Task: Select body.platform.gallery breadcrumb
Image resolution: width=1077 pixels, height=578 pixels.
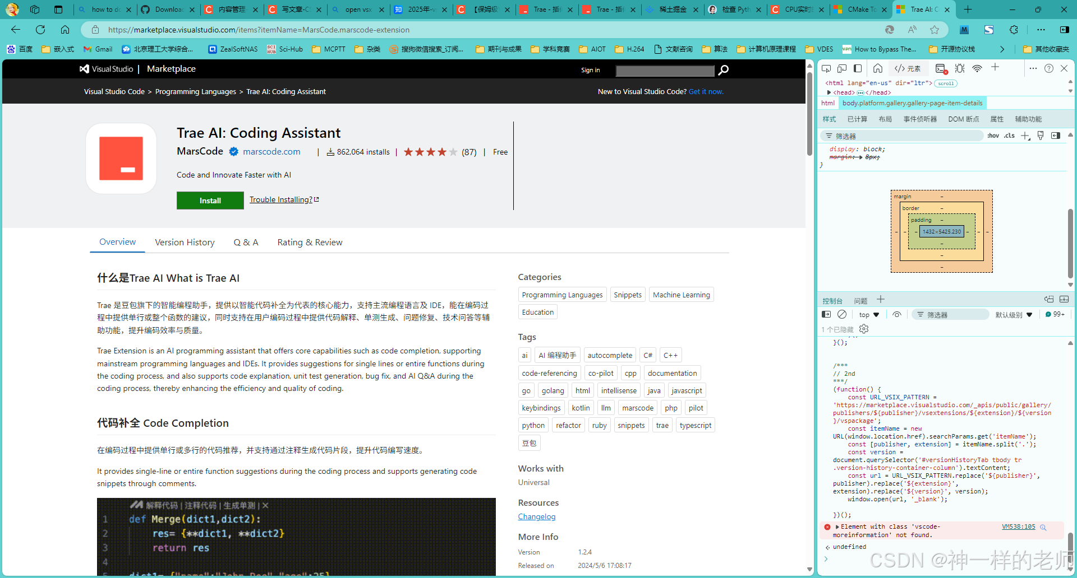Action: [x=912, y=103]
